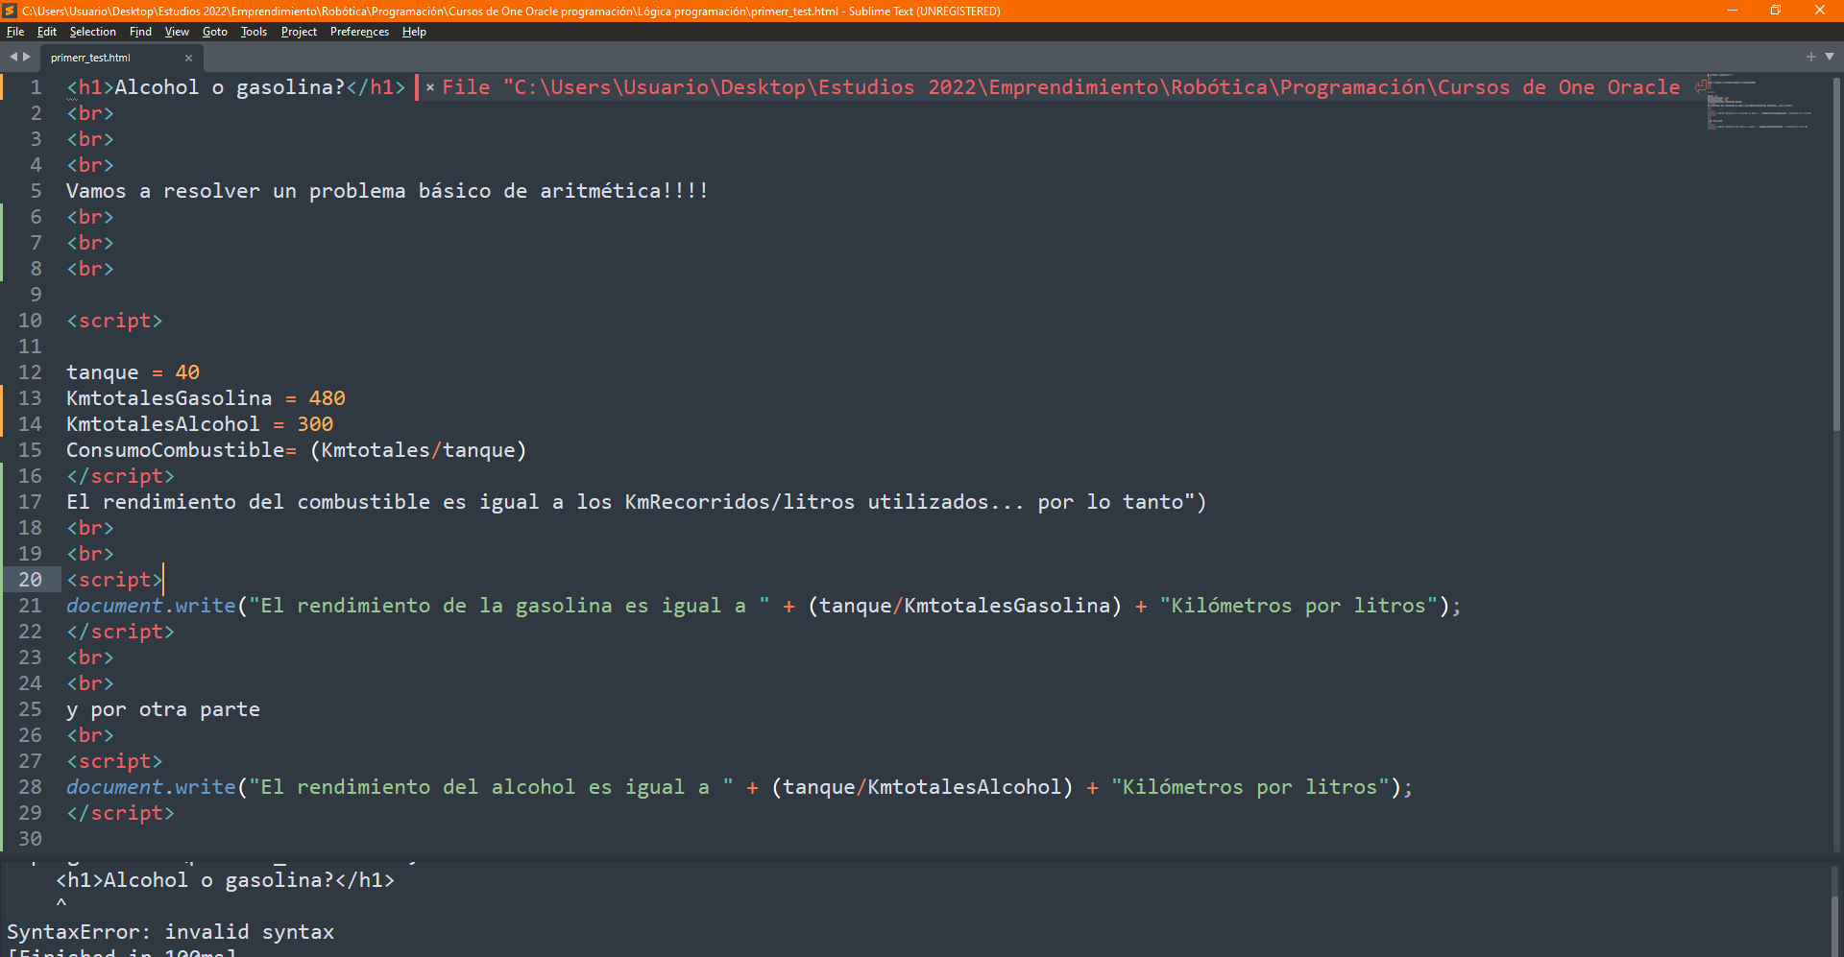1844x957 pixels.
Task: Click the editor vertical scrollbar
Action: pyautogui.click(x=1836, y=254)
